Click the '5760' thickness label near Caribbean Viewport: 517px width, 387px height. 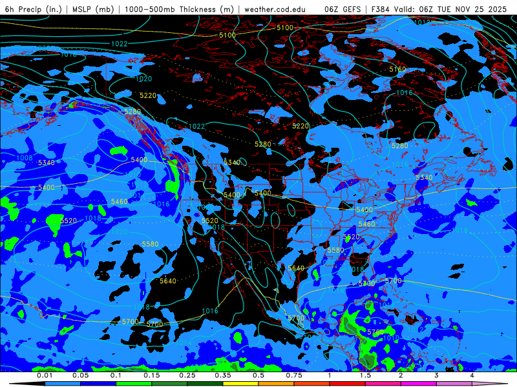[375, 332]
